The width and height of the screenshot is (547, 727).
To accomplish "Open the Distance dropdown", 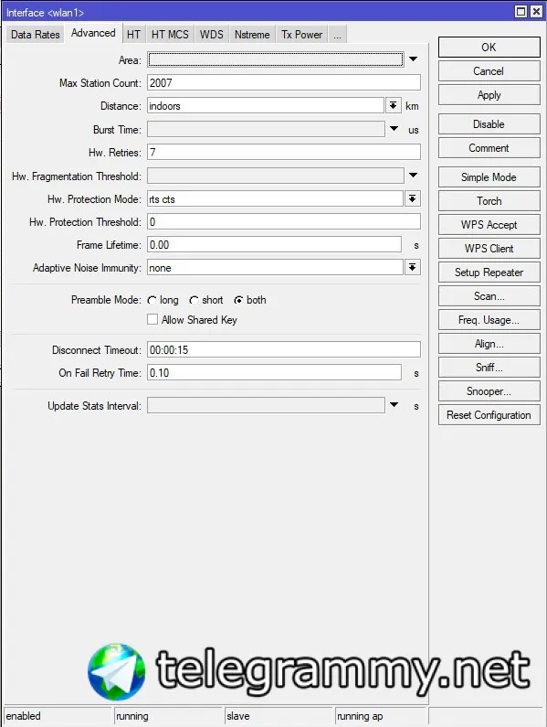I will pyautogui.click(x=393, y=106).
